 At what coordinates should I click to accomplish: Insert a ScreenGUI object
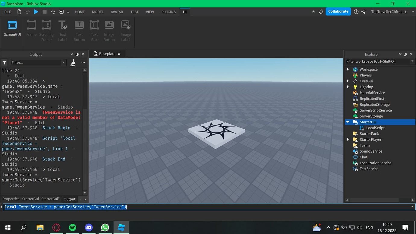[x=12, y=29]
